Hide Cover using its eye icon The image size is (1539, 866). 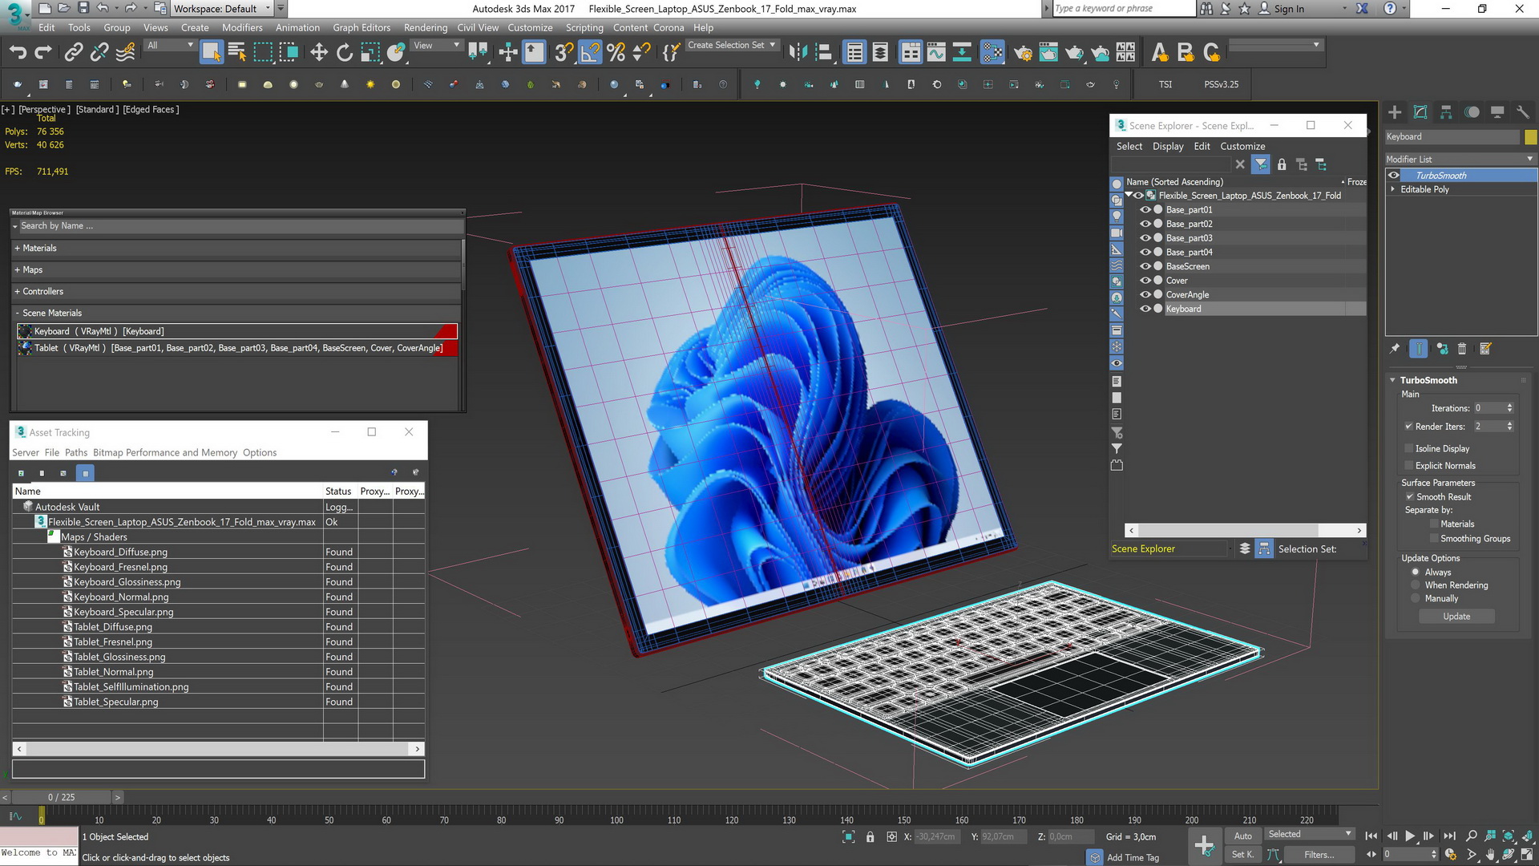pyautogui.click(x=1145, y=281)
